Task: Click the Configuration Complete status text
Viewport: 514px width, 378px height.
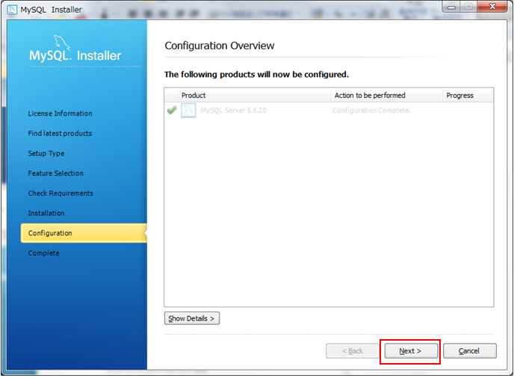Action: pos(371,111)
